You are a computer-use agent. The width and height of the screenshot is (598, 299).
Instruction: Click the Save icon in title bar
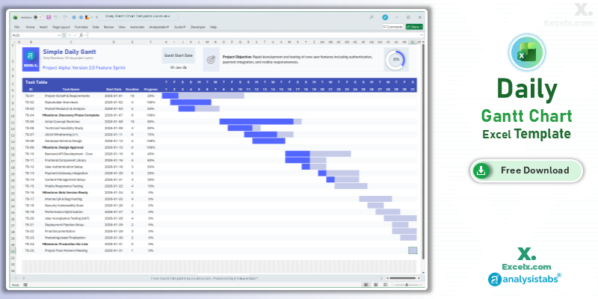(49, 16)
